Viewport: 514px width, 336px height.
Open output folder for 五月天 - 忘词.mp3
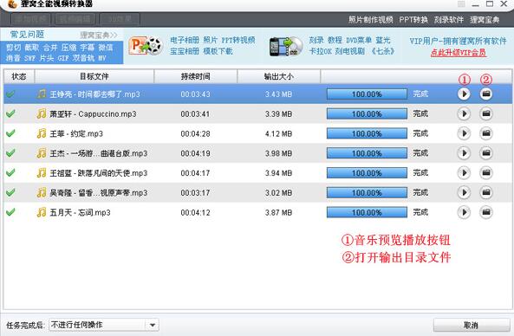(485, 212)
